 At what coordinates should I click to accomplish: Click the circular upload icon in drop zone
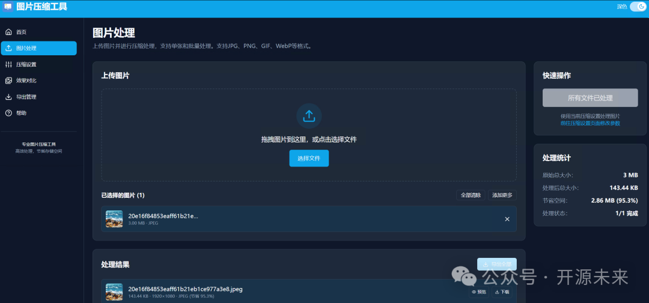[x=309, y=116]
